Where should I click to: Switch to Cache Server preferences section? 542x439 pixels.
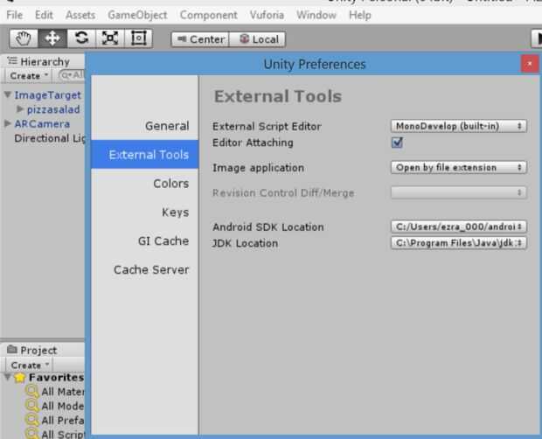click(x=145, y=269)
